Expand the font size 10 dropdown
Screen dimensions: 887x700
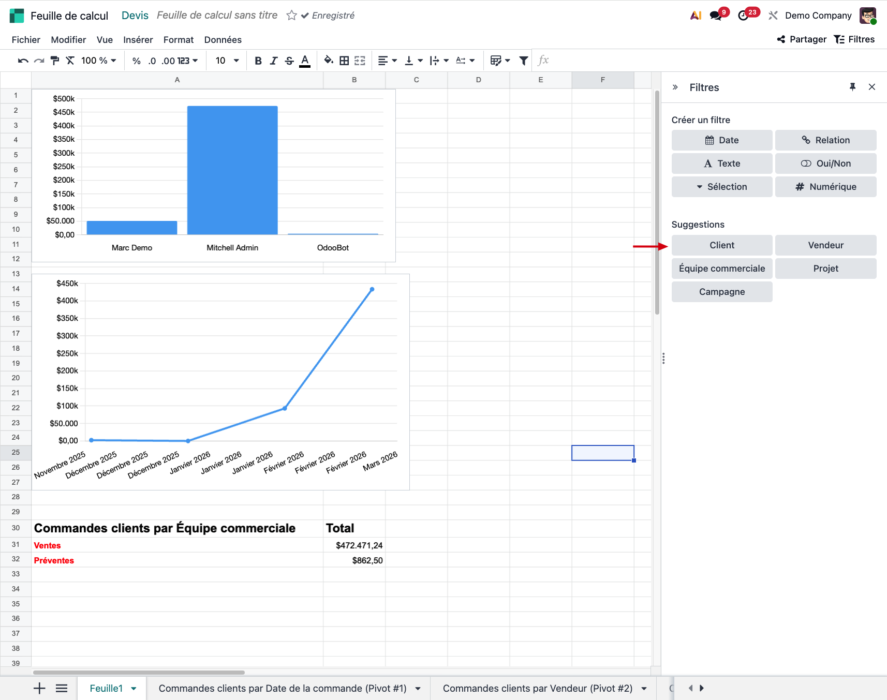227,61
